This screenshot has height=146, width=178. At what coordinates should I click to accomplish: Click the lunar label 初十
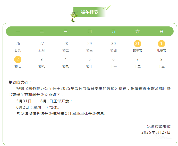[x=90, y=66]
